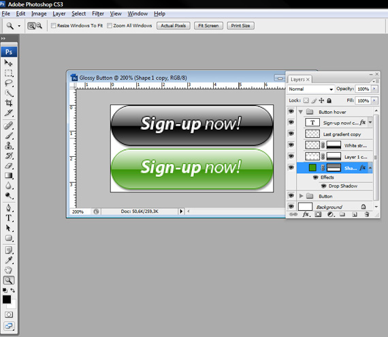Select the Eraser tool
Image resolution: width=388 pixels, height=337 pixels.
click(8, 166)
